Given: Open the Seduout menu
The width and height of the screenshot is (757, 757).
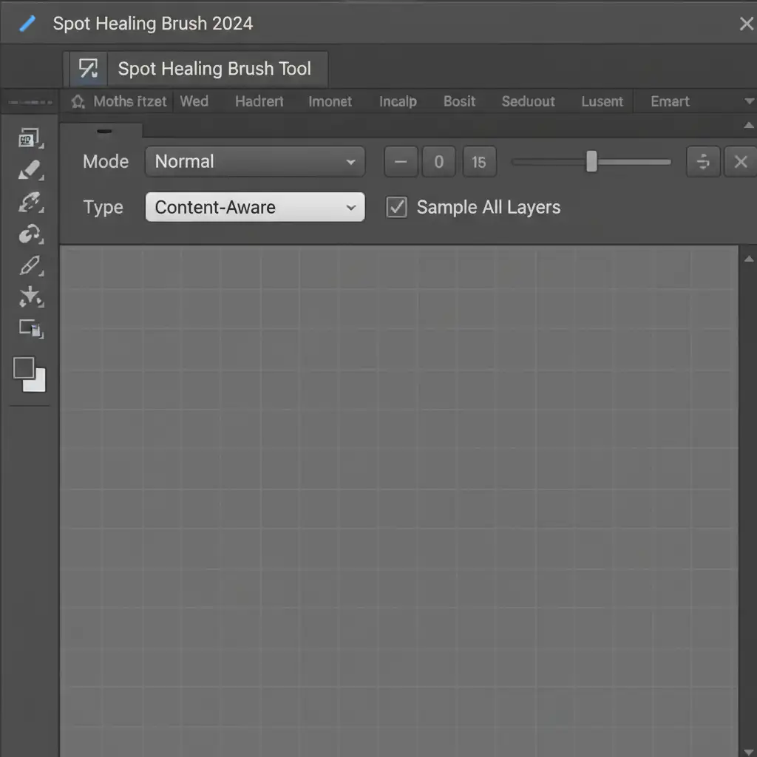Looking at the screenshot, I should click(x=528, y=101).
